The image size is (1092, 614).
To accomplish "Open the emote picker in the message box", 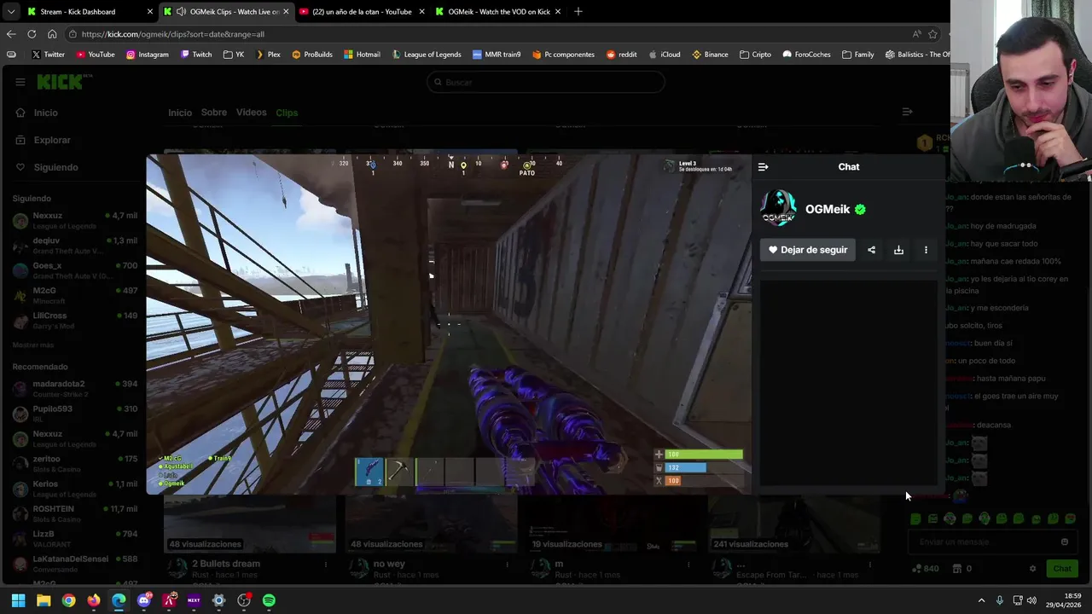I will click(1064, 542).
